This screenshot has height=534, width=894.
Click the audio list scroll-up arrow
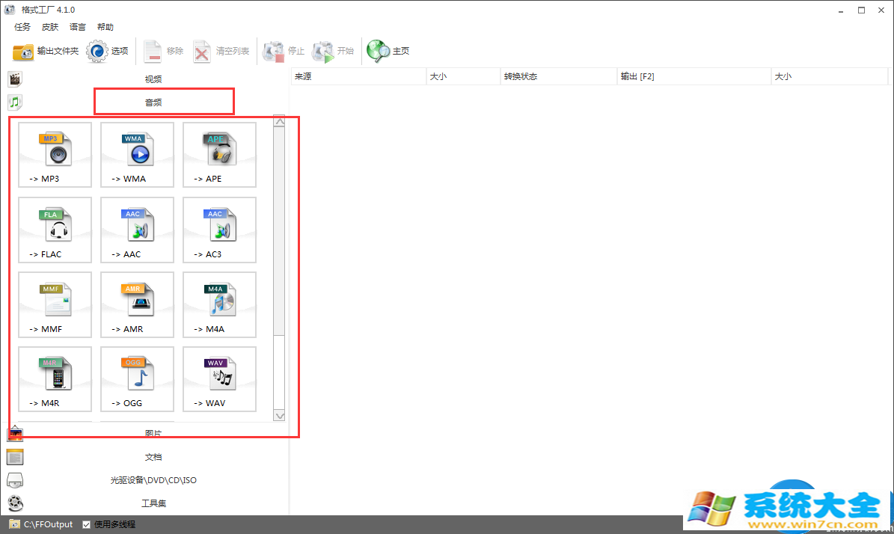pyautogui.click(x=279, y=121)
